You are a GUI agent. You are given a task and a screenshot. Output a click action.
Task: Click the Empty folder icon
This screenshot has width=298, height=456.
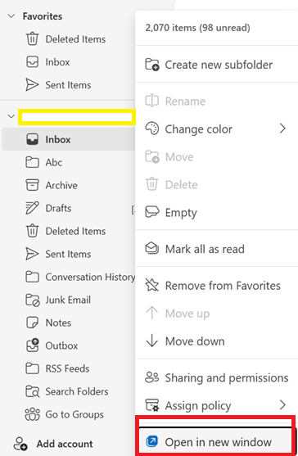(152, 212)
